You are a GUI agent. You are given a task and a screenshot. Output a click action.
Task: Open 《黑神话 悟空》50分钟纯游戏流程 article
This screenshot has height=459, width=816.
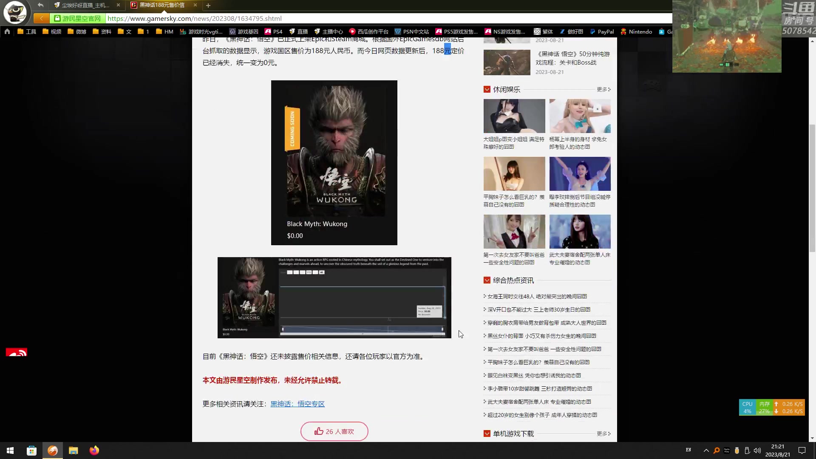pos(573,58)
